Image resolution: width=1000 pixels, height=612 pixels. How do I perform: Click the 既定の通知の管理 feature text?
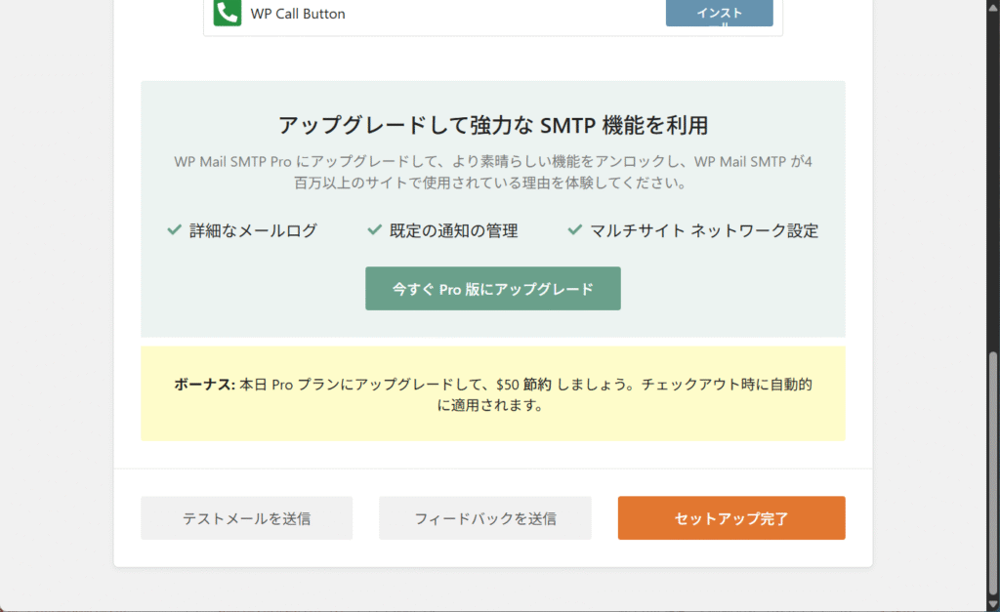pos(453,231)
